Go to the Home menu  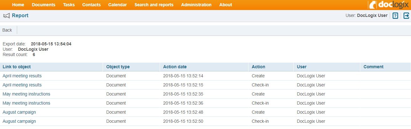tap(18, 5)
